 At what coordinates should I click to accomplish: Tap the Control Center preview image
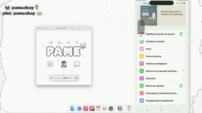tap(149, 15)
